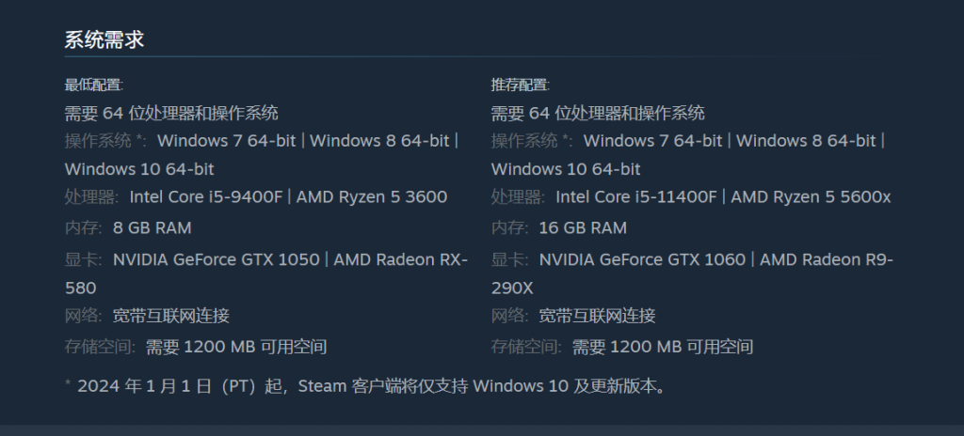Click the 16 GB RAM memory value
The width and height of the screenshot is (964, 436).
tap(583, 227)
